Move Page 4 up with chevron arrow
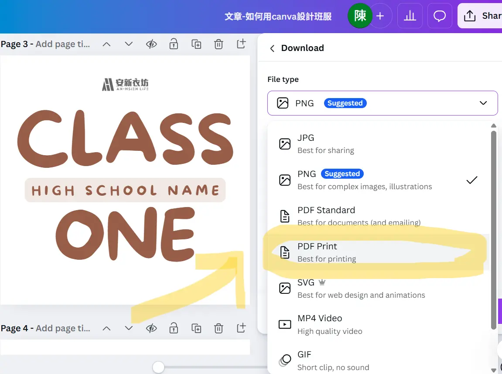The image size is (502, 374). (x=106, y=328)
